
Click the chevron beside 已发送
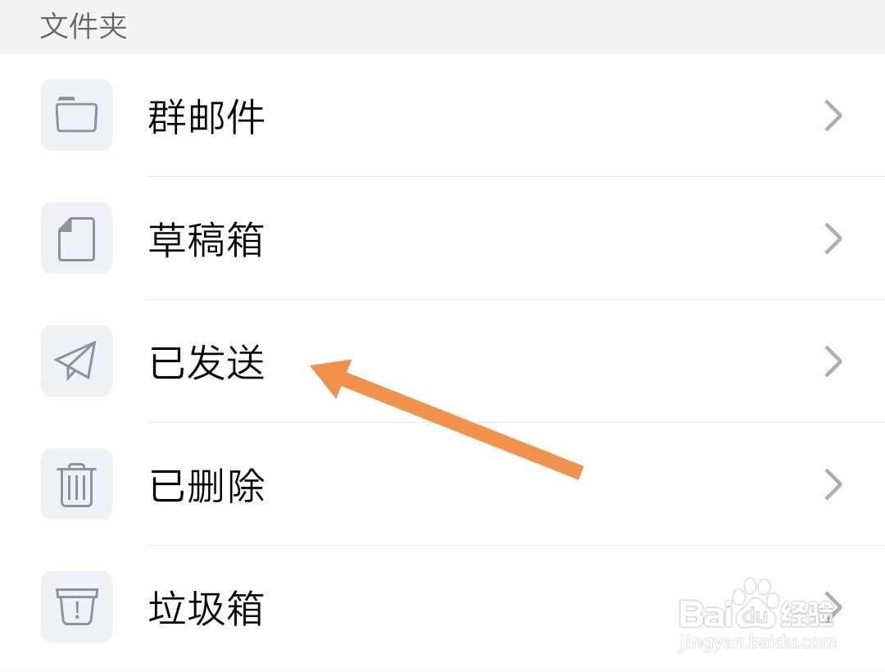pos(833,361)
